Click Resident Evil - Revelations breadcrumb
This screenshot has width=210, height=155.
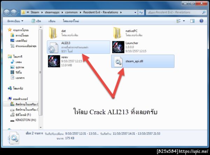tap(100, 12)
